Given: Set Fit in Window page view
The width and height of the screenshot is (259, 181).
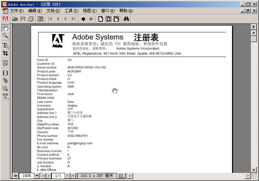Looking at the screenshot, I should click(109, 19).
